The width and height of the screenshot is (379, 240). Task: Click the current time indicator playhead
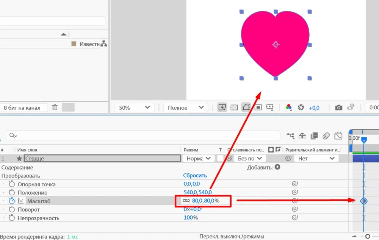(364, 140)
